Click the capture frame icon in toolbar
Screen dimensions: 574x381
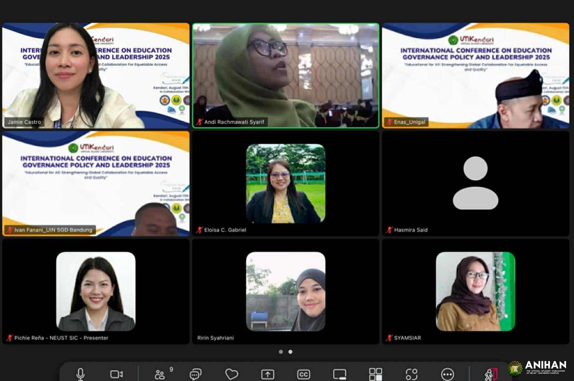click(x=411, y=374)
